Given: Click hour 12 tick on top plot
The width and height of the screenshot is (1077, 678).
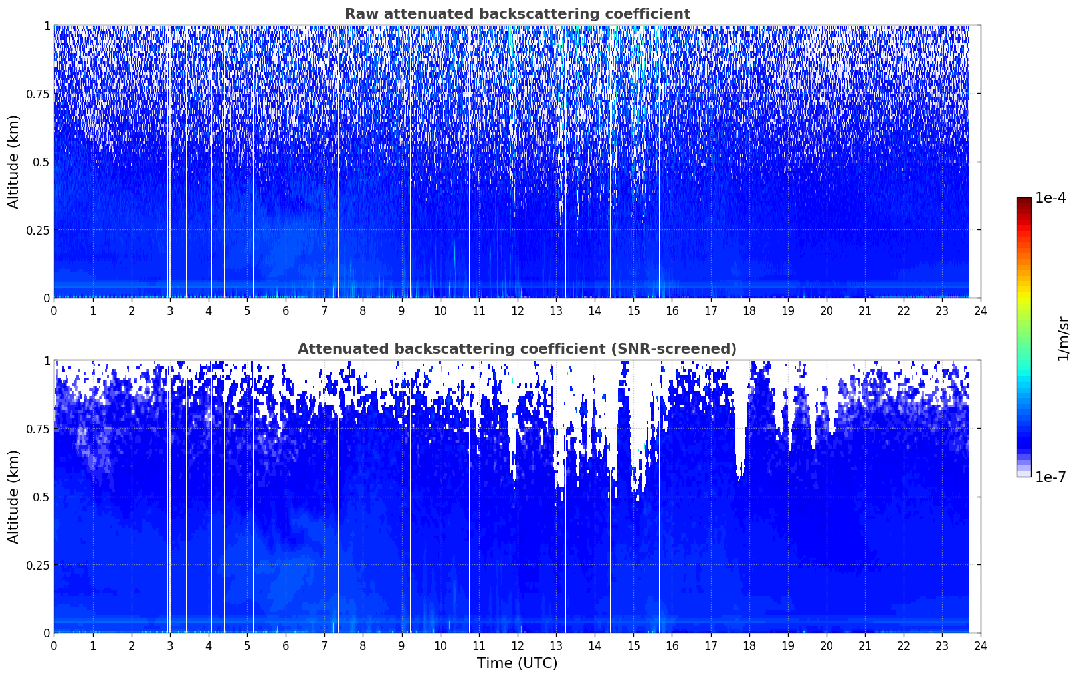Looking at the screenshot, I should click(x=517, y=310).
